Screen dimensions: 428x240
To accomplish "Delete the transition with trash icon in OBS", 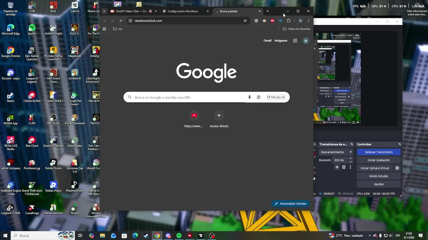I will click(344, 167).
